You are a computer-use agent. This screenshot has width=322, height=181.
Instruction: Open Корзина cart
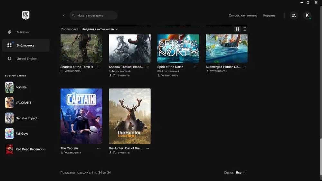[269, 15]
